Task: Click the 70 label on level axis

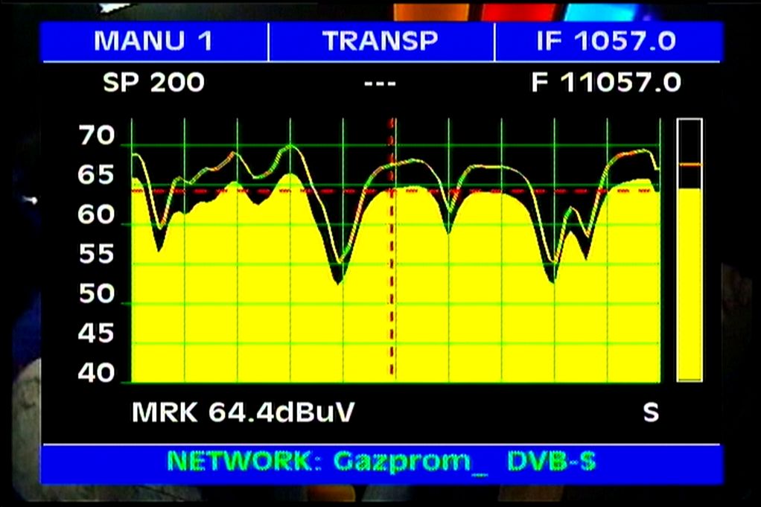Action: point(97,136)
